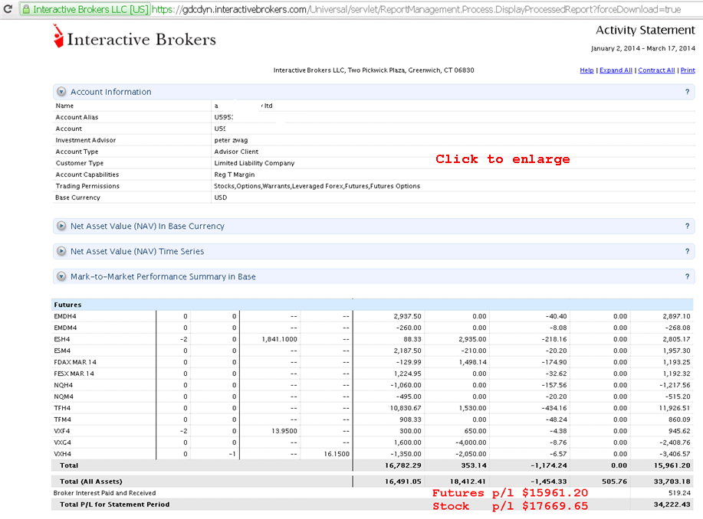The image size is (703, 519).
Task: Click the Total (All Assets) value 33,703.18
Action: pyautogui.click(x=672, y=481)
